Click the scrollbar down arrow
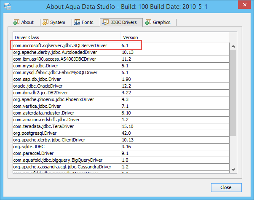 click(x=233, y=170)
